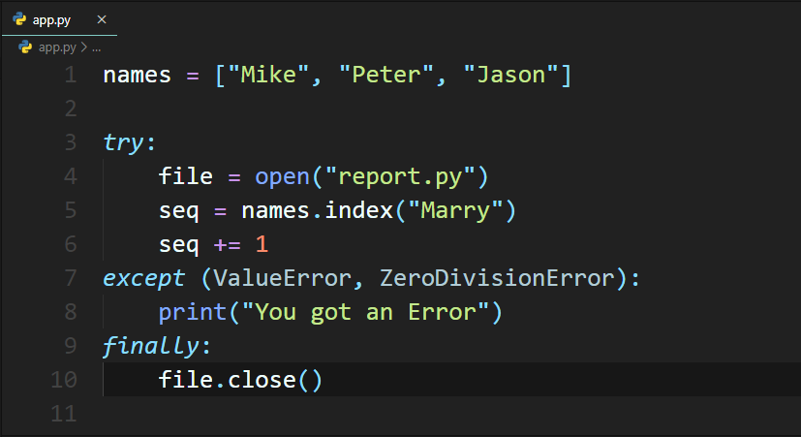Click line number 11 in the gutter

[64, 414]
